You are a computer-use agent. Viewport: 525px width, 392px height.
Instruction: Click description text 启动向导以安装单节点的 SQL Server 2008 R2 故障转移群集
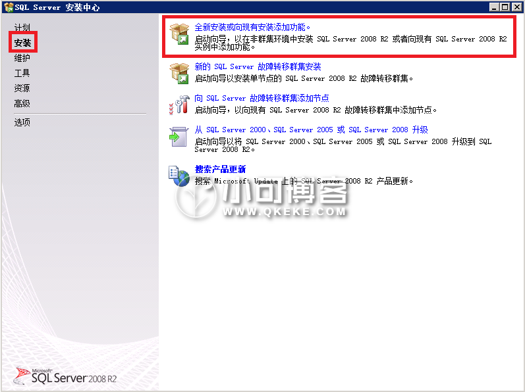coord(304,78)
